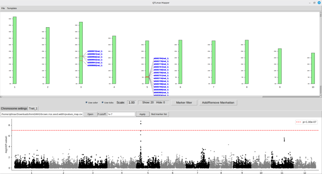The height and width of the screenshot is (174, 322).
Task: Select marker label id3009972(trait_1)
Action: pyautogui.click(x=95, y=51)
